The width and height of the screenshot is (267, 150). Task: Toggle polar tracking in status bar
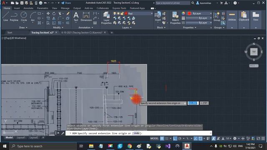tap(180, 138)
